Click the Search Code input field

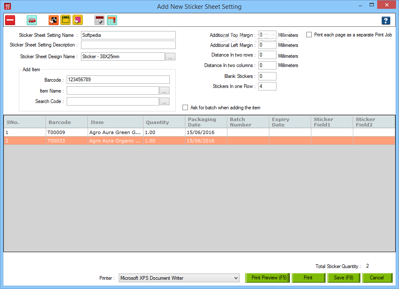coord(113,101)
